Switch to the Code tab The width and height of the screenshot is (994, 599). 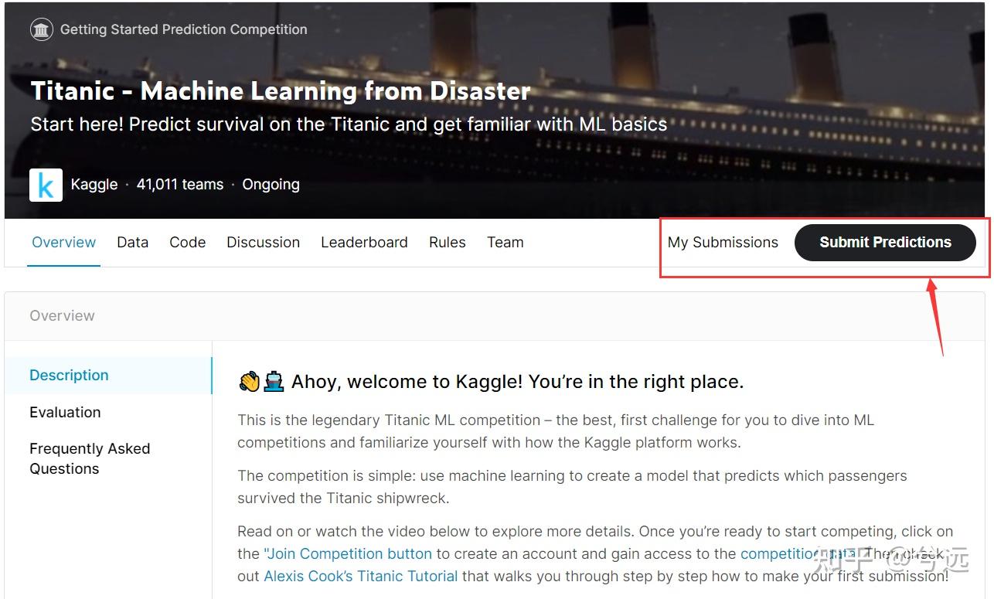click(187, 242)
